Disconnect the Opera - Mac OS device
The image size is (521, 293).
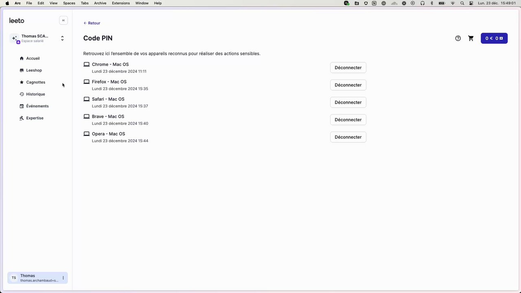coord(348,137)
